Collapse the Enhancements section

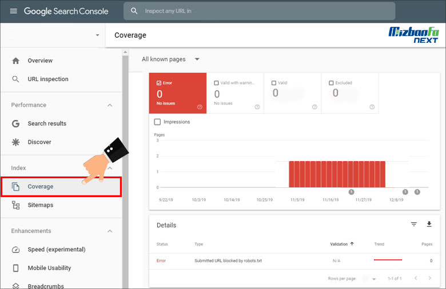[110, 231]
